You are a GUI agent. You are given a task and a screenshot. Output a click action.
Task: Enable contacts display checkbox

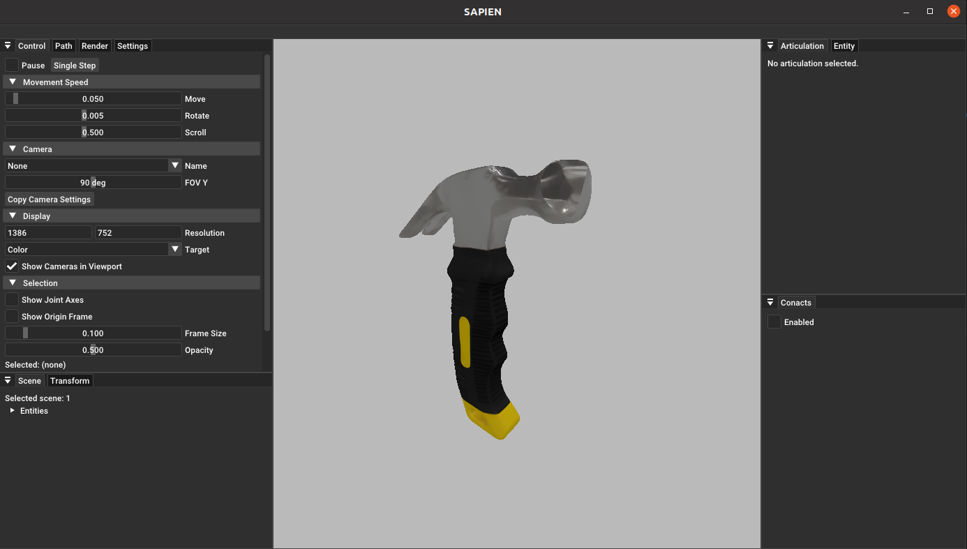[774, 322]
